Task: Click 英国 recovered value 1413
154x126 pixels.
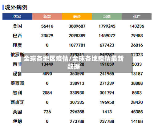Action: coord(107,112)
